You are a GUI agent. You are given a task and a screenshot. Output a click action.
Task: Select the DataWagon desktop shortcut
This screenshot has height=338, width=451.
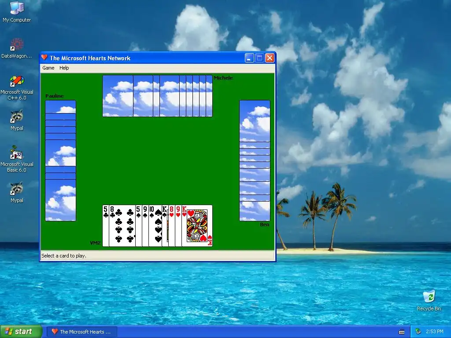coord(17,48)
